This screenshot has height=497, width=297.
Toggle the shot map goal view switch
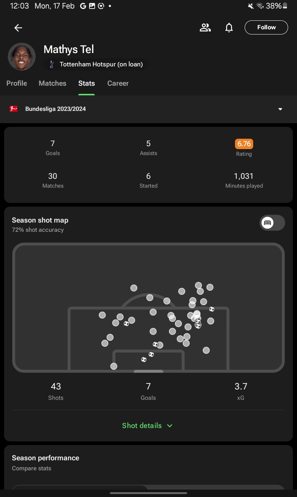(x=272, y=223)
